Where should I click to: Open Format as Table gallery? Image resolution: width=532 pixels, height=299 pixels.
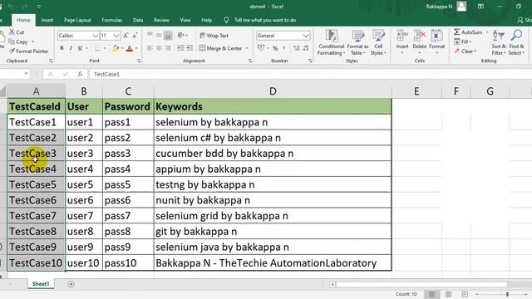pos(357,42)
